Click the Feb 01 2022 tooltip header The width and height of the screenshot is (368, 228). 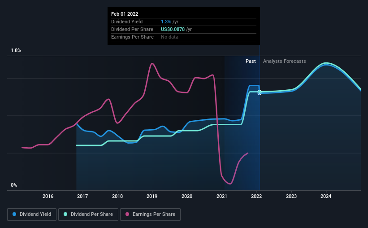125,14
